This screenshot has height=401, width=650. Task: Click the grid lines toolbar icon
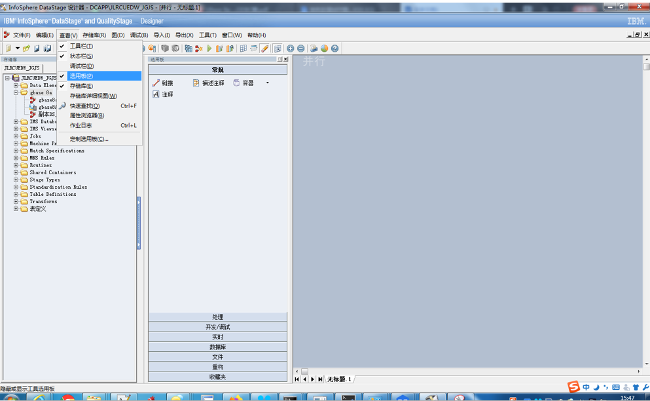[244, 48]
